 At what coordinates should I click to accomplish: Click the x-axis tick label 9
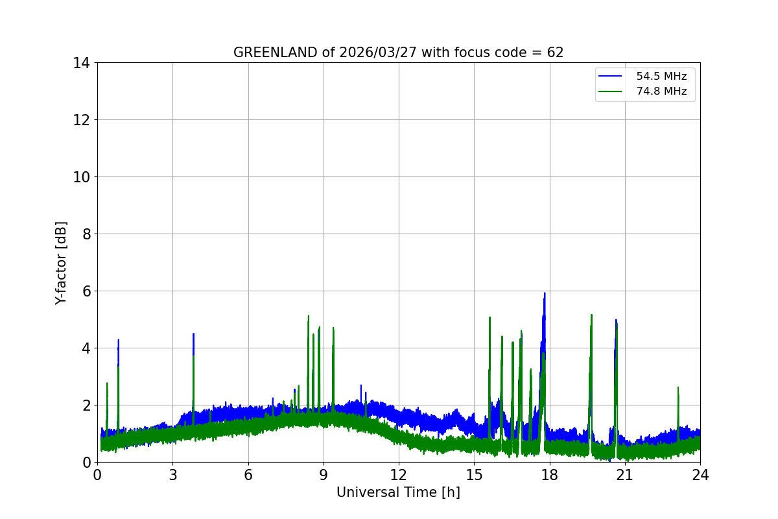pyautogui.click(x=324, y=474)
